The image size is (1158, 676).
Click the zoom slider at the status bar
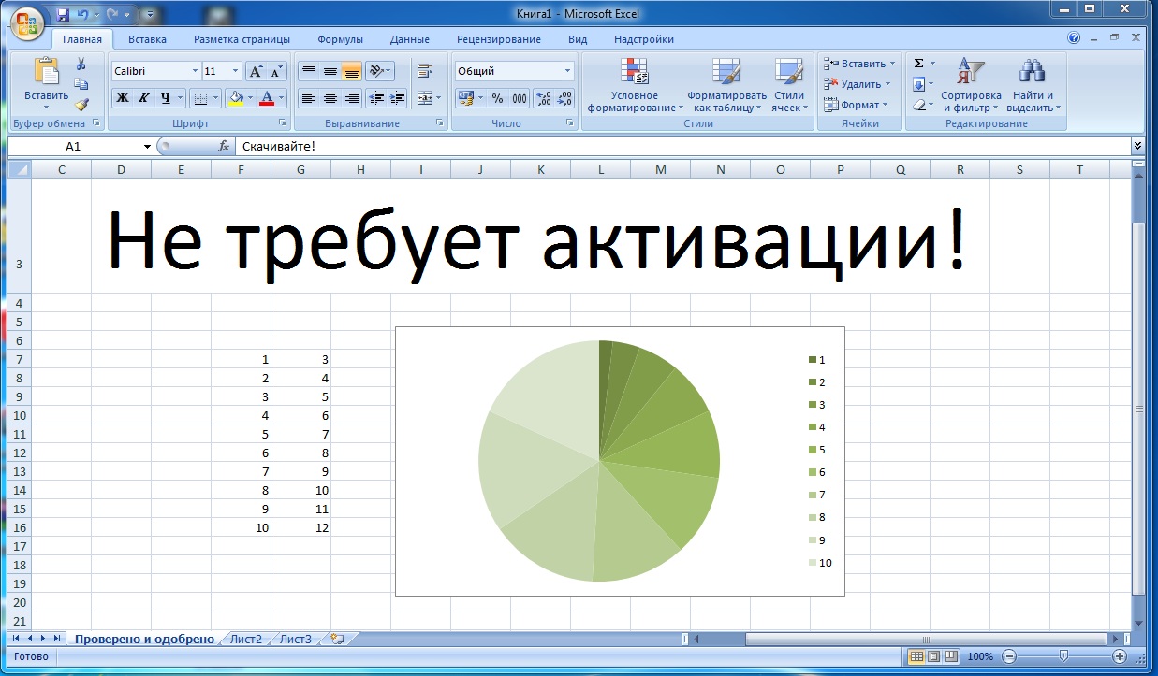tap(1063, 656)
